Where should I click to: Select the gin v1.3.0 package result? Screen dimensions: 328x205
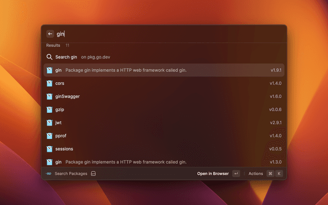pos(164,162)
